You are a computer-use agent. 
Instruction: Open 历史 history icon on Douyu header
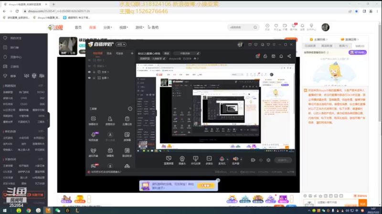click(x=267, y=27)
